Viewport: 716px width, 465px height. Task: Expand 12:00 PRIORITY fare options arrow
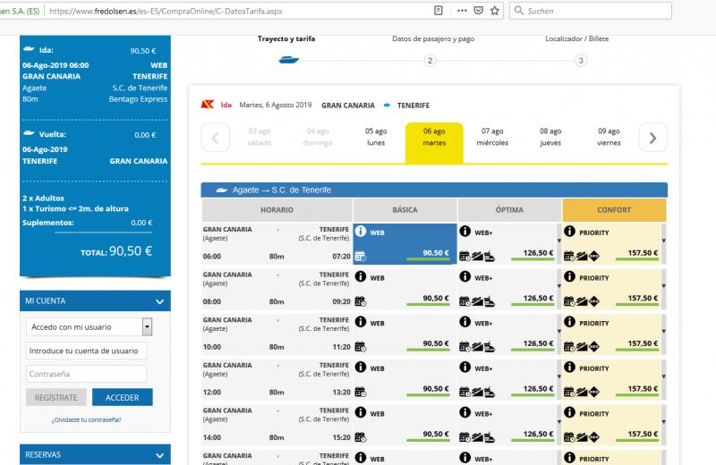coord(663,376)
